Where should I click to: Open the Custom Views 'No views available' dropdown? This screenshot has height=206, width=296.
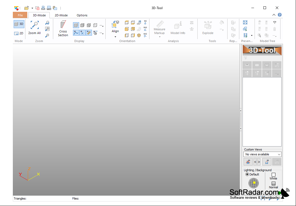(x=262, y=154)
